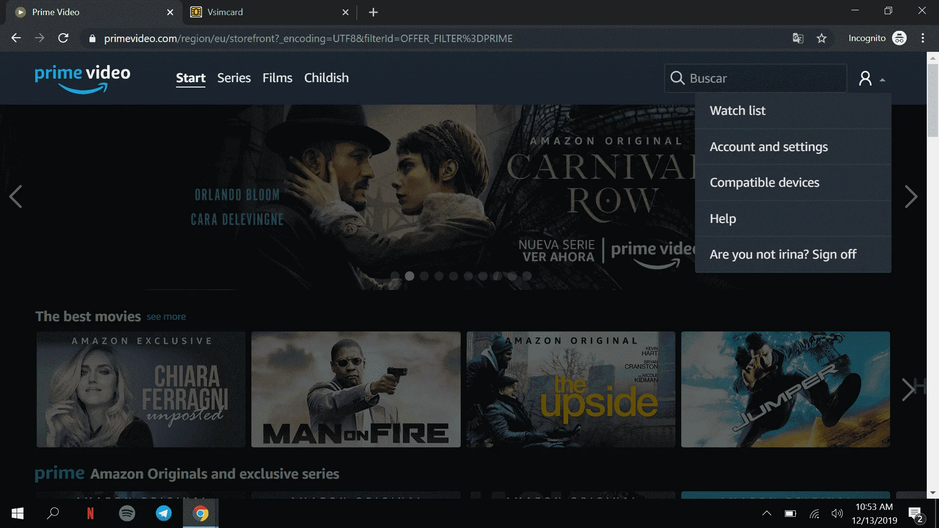Open the notification action center
939x528 pixels.
coord(916,514)
